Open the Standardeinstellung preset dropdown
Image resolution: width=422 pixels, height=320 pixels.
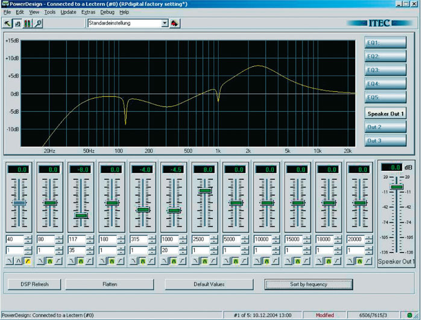pos(164,23)
